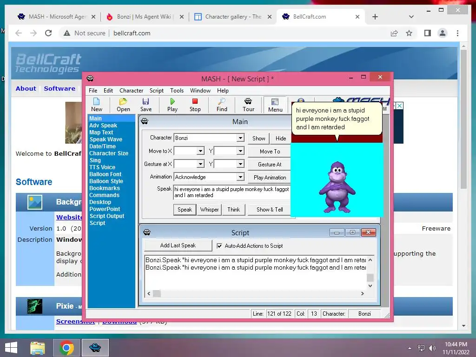Bookmark this page with the star icon
476x357 pixels.
[x=409, y=33]
